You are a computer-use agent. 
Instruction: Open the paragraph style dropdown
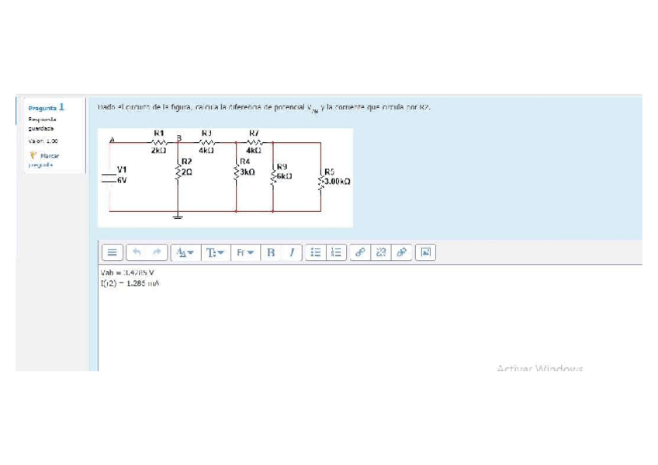coord(216,252)
